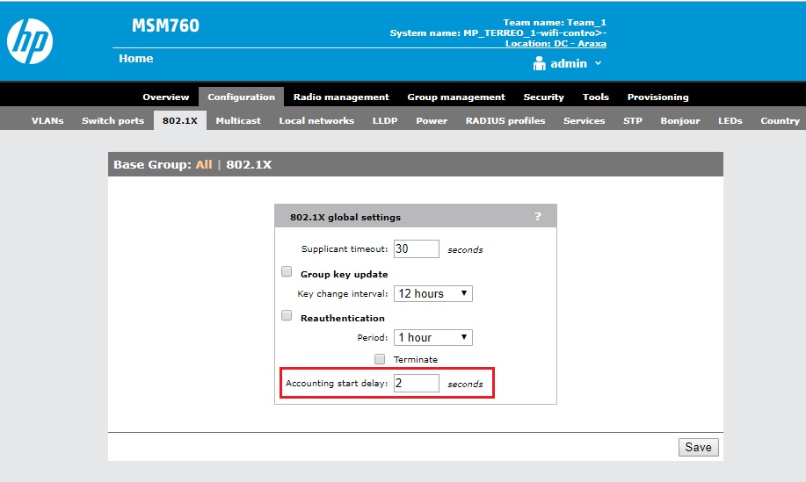Switch to the VLANs tab
The image size is (806, 482).
click(47, 120)
